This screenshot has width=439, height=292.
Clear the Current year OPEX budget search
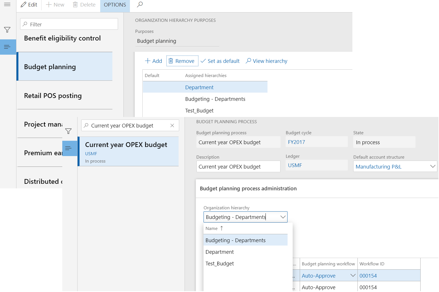click(x=172, y=125)
